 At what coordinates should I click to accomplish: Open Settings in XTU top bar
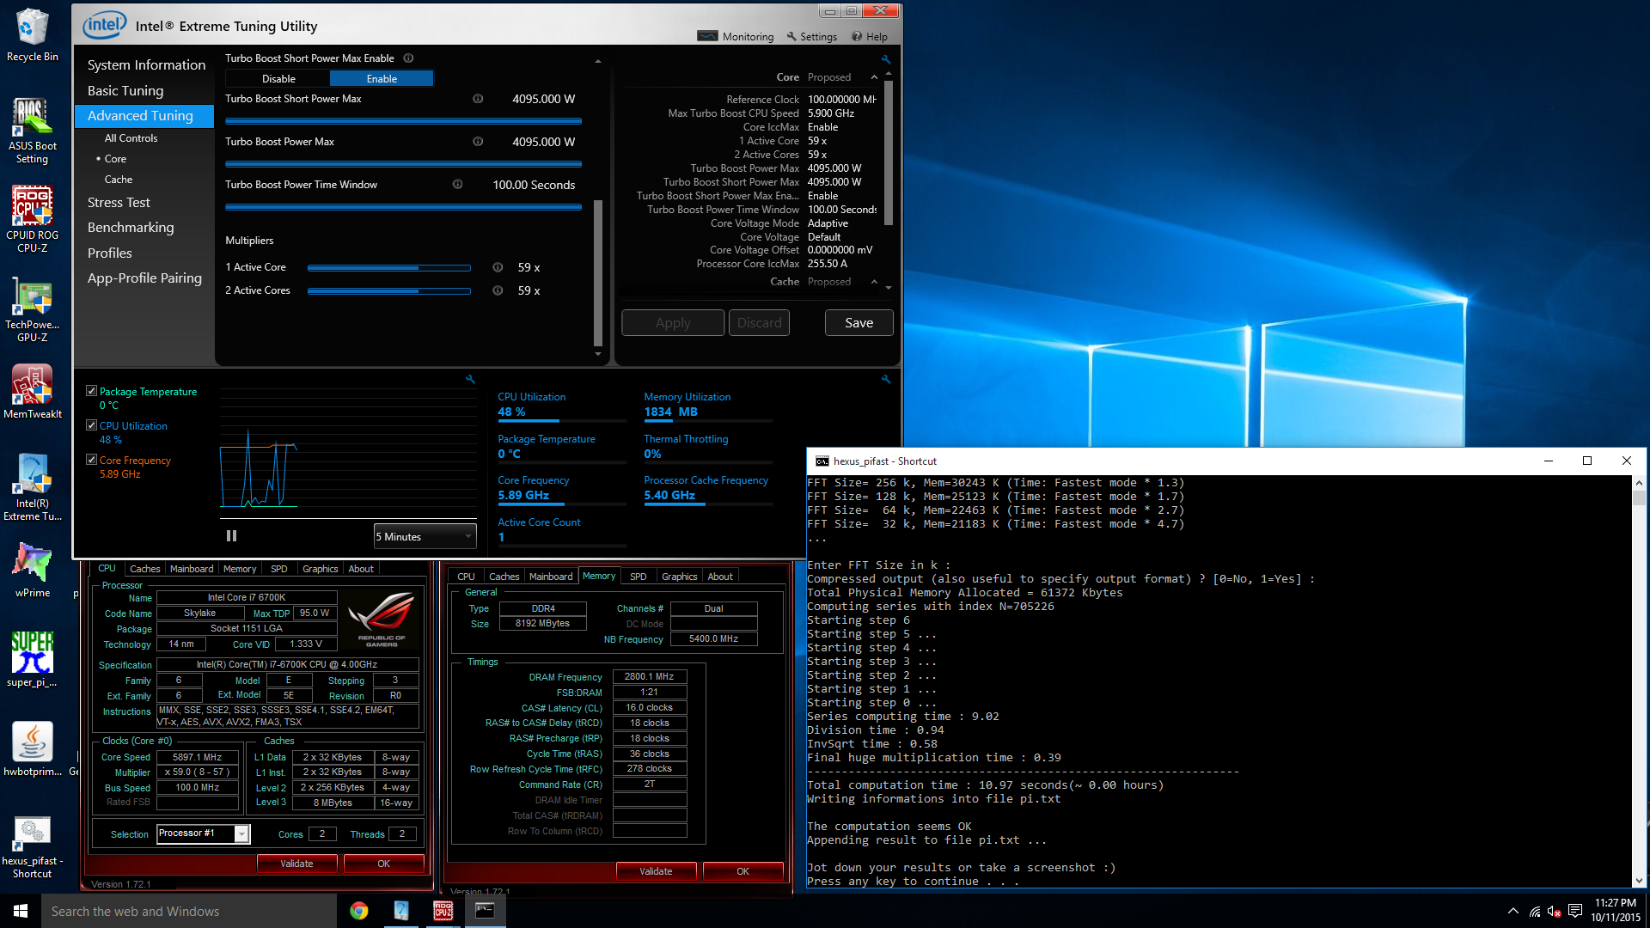click(811, 37)
